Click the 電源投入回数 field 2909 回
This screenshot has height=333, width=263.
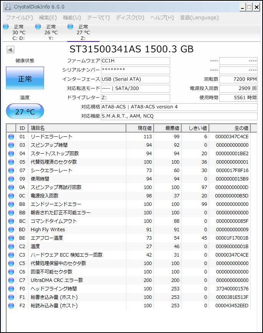(238, 89)
